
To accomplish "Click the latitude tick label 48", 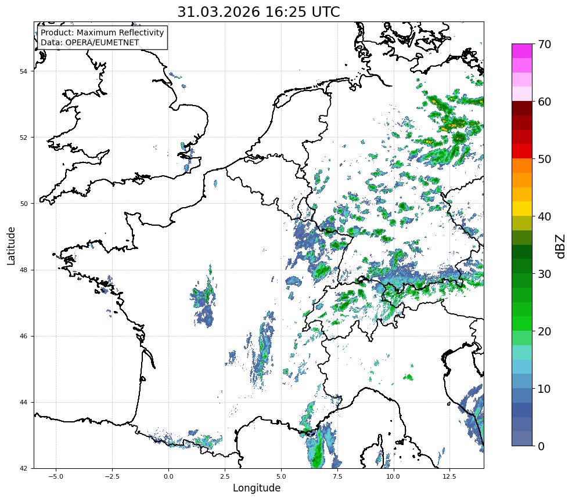I will click(23, 270).
